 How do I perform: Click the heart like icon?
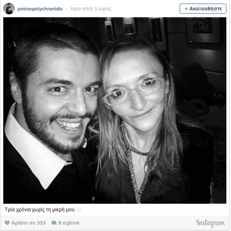[x=7, y=223]
